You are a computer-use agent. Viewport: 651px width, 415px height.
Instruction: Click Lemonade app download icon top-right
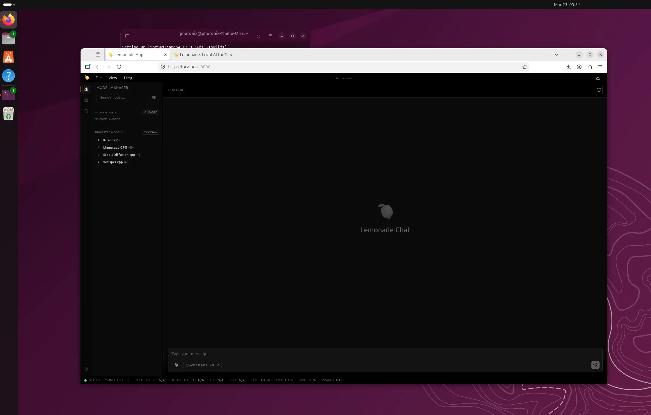[x=598, y=78]
